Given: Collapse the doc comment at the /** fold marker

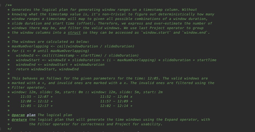Looking at the screenshot, I should (x=1, y=5).
